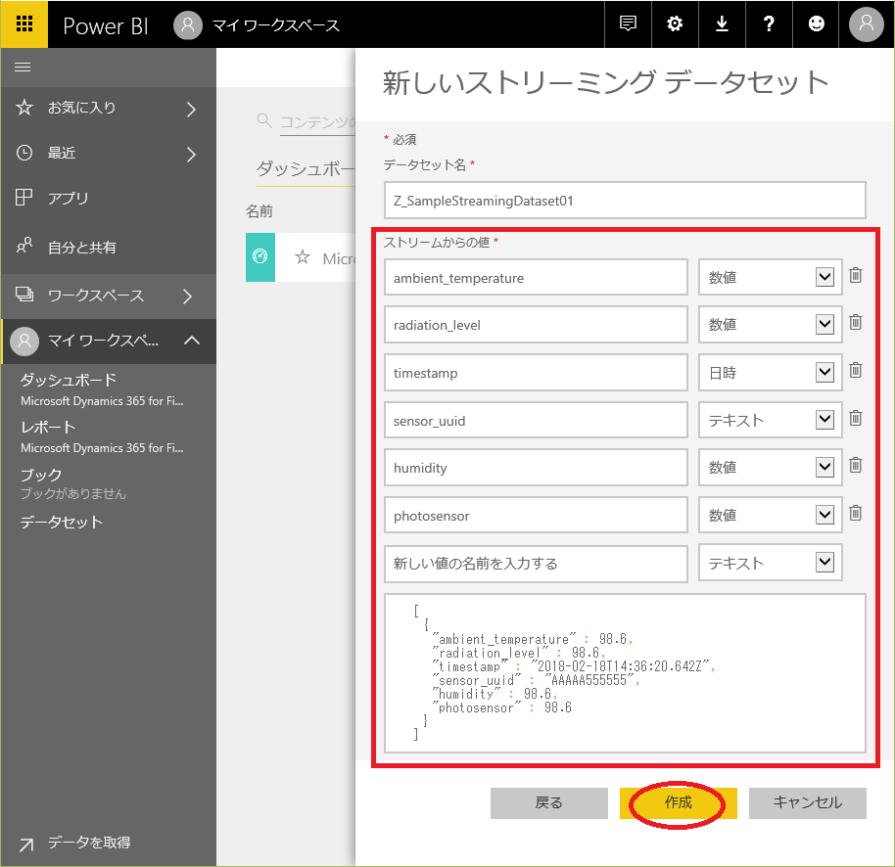The image size is (895, 867).
Task: Open テキスト type dropdown for sensor_uuid
Action: (770, 420)
